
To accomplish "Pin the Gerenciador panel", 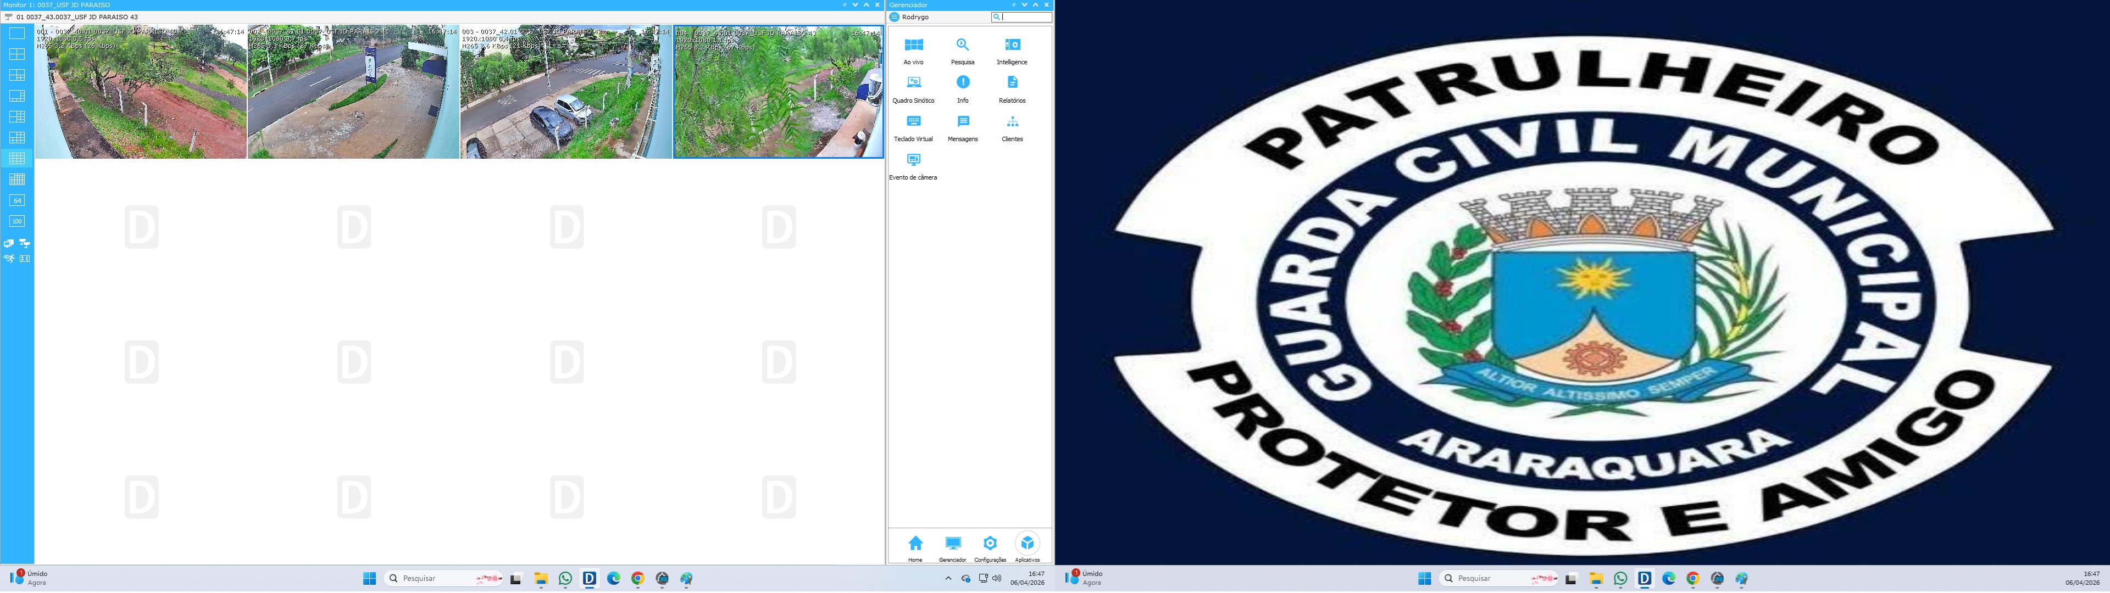I will coord(1013,5).
